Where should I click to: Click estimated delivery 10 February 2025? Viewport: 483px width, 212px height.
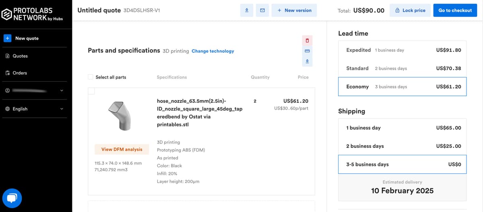click(x=402, y=191)
